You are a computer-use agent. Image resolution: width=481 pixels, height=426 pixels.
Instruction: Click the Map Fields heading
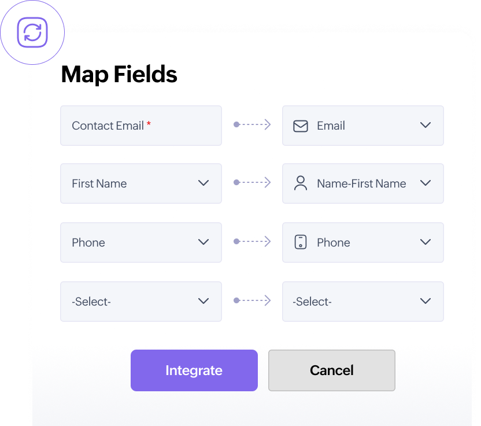pos(119,74)
